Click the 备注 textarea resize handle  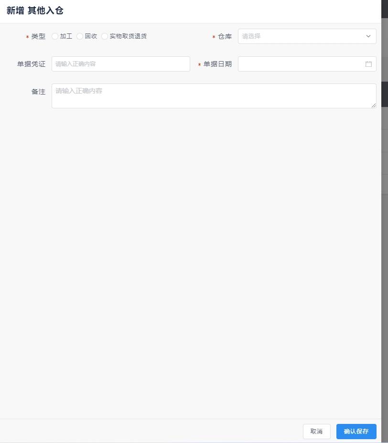coord(374,105)
